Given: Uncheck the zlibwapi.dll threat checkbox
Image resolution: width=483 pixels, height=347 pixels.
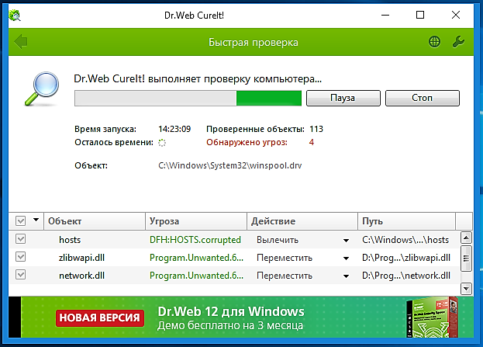Looking at the screenshot, I should [21, 257].
